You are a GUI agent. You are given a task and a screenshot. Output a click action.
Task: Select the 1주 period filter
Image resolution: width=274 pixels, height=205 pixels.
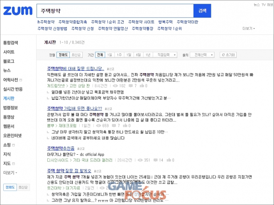tap(119, 54)
